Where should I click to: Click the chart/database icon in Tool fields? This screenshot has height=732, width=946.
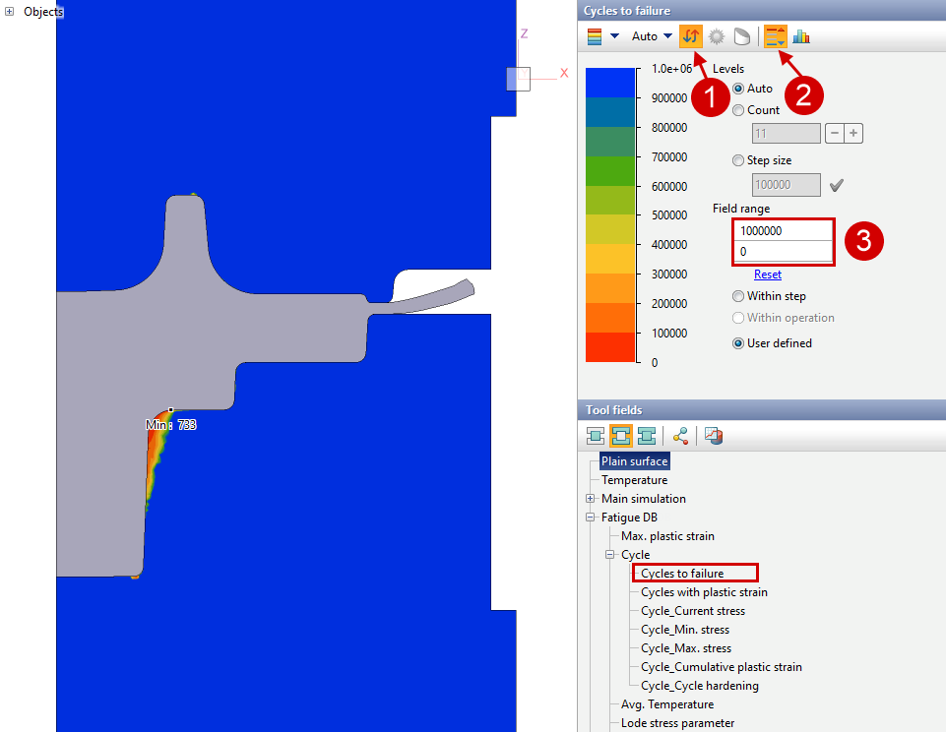[711, 435]
